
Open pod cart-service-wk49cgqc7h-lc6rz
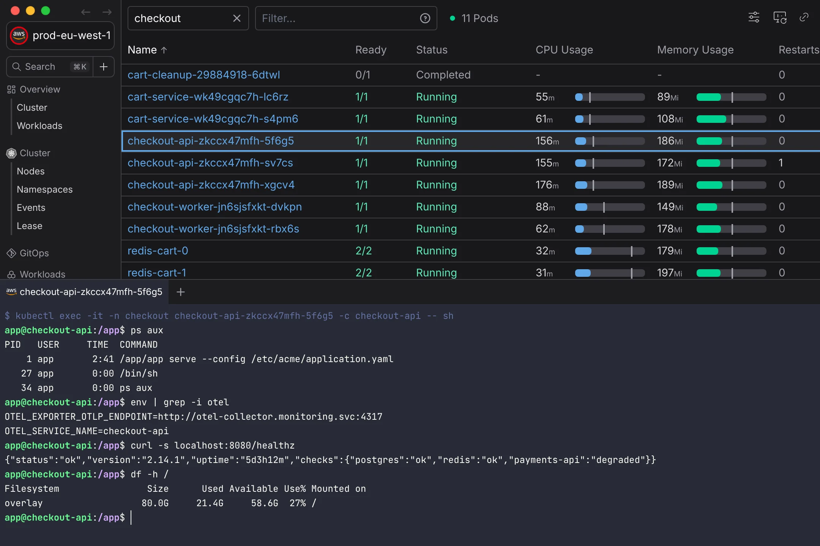pyautogui.click(x=208, y=97)
